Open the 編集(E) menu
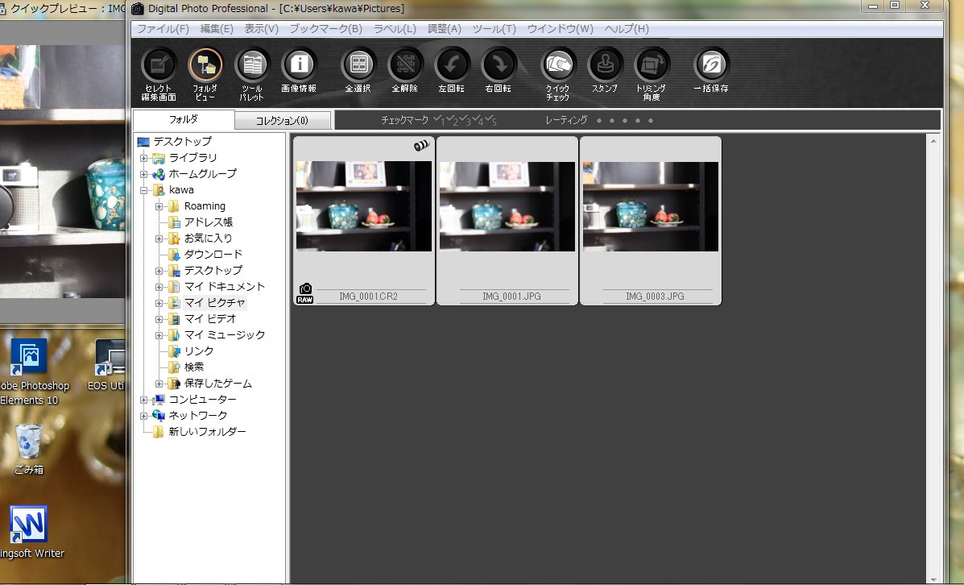The width and height of the screenshot is (964, 585). [217, 29]
